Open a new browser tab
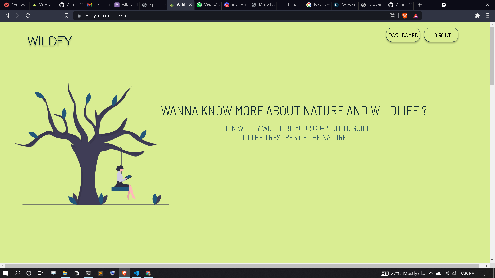This screenshot has width=495, height=278. pyautogui.click(x=420, y=5)
